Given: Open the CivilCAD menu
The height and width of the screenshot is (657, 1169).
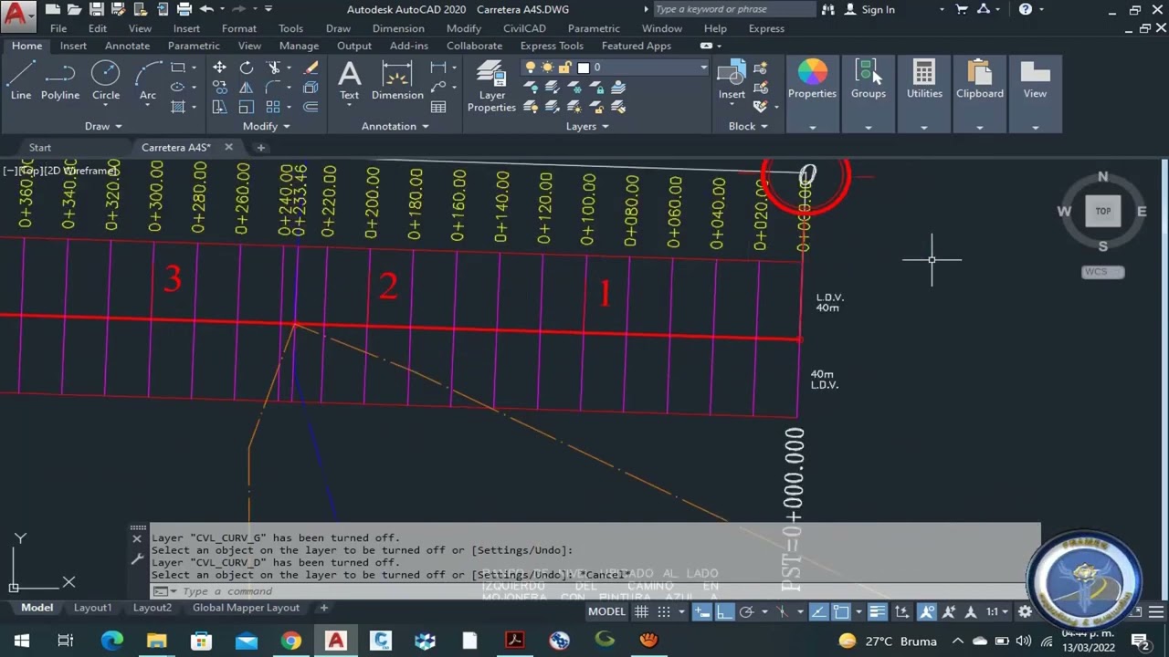Looking at the screenshot, I should 524,28.
